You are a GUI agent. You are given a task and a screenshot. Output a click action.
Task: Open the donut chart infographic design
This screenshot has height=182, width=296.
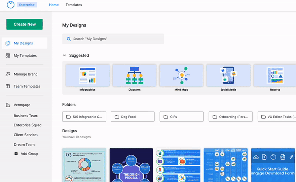click(84, 165)
